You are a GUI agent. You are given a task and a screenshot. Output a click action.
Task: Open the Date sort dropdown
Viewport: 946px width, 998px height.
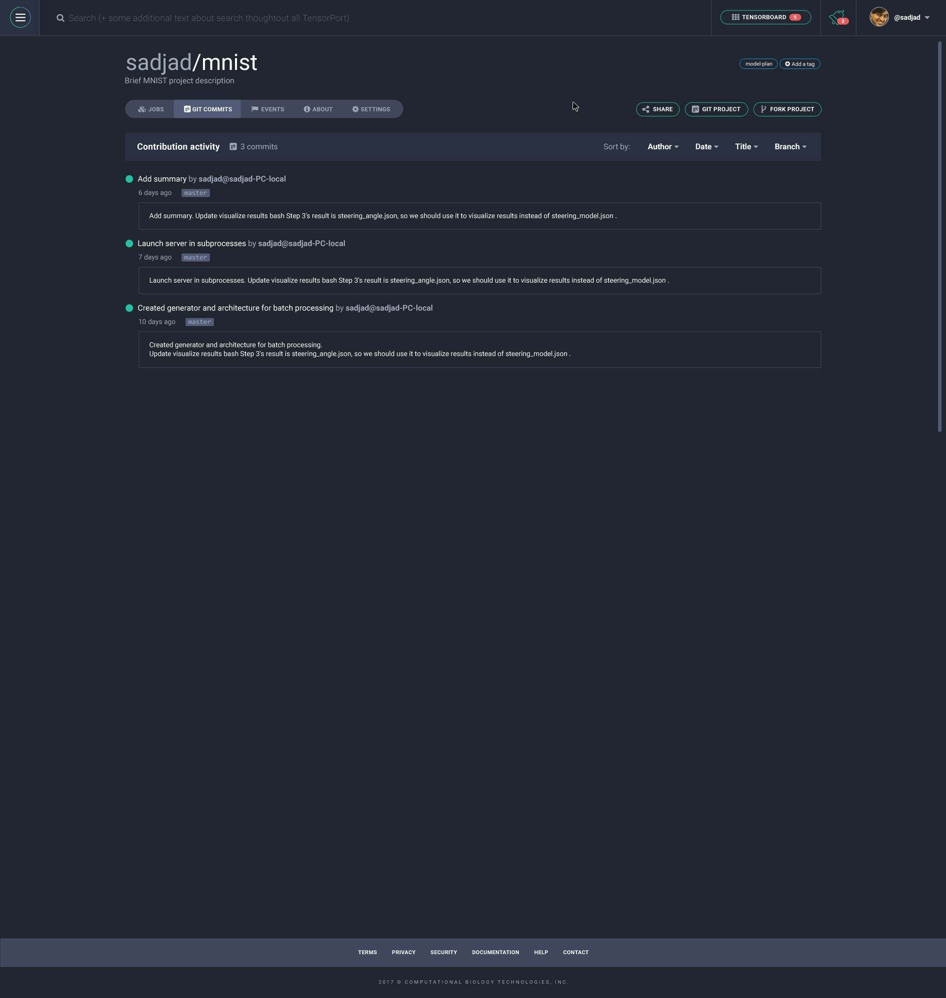pos(707,147)
